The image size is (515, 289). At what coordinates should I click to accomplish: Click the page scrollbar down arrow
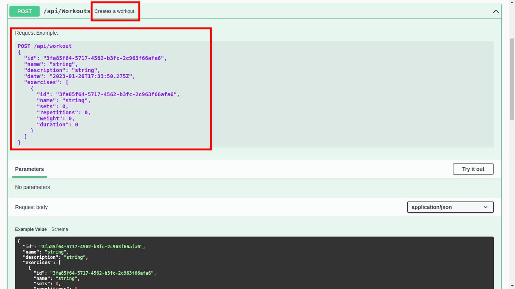(x=512, y=286)
